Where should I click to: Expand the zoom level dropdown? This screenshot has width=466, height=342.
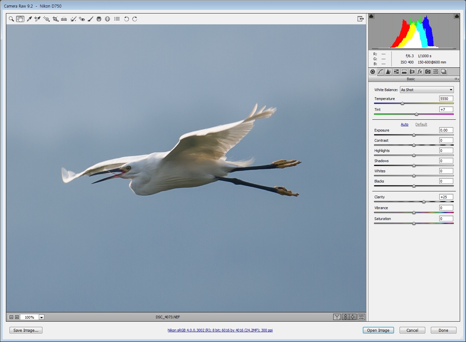tap(41, 317)
